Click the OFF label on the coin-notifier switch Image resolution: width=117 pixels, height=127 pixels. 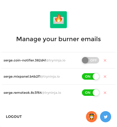tap(94, 60)
